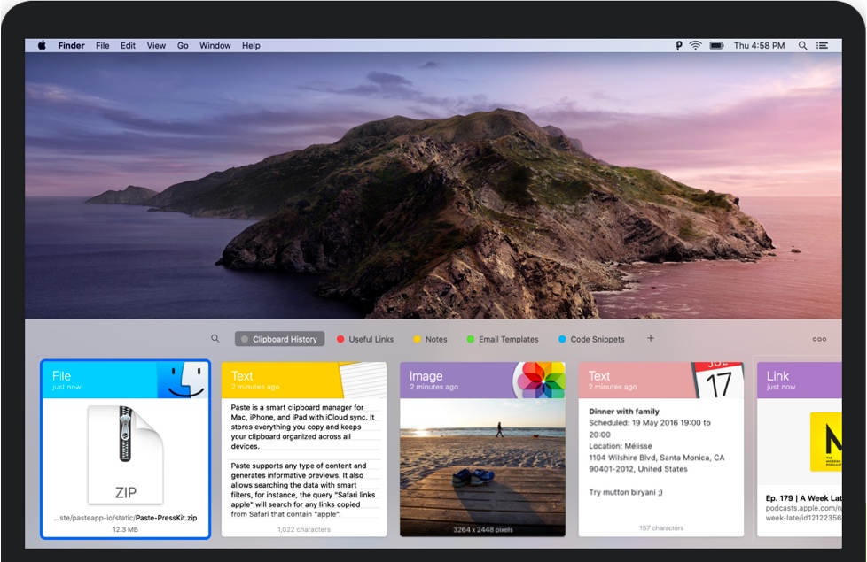
Task: Click the search magnifier in Paste
Action: click(215, 339)
